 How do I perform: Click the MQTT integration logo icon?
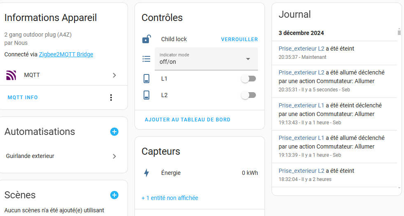[11, 75]
